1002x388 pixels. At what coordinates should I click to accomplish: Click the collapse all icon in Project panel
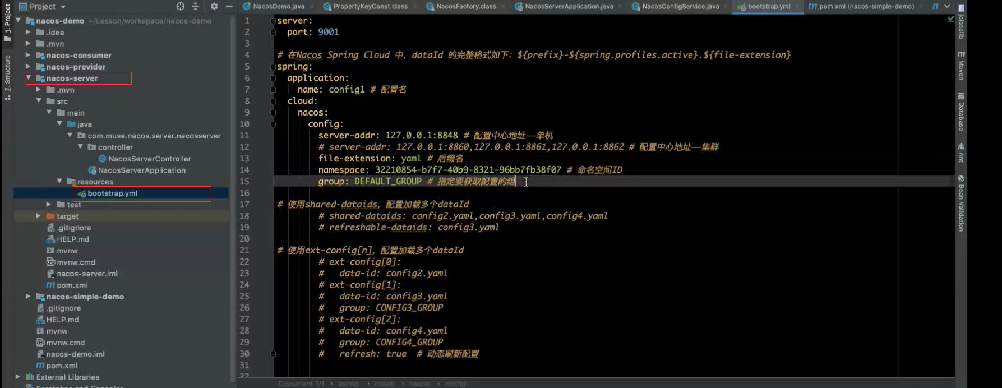coord(195,6)
